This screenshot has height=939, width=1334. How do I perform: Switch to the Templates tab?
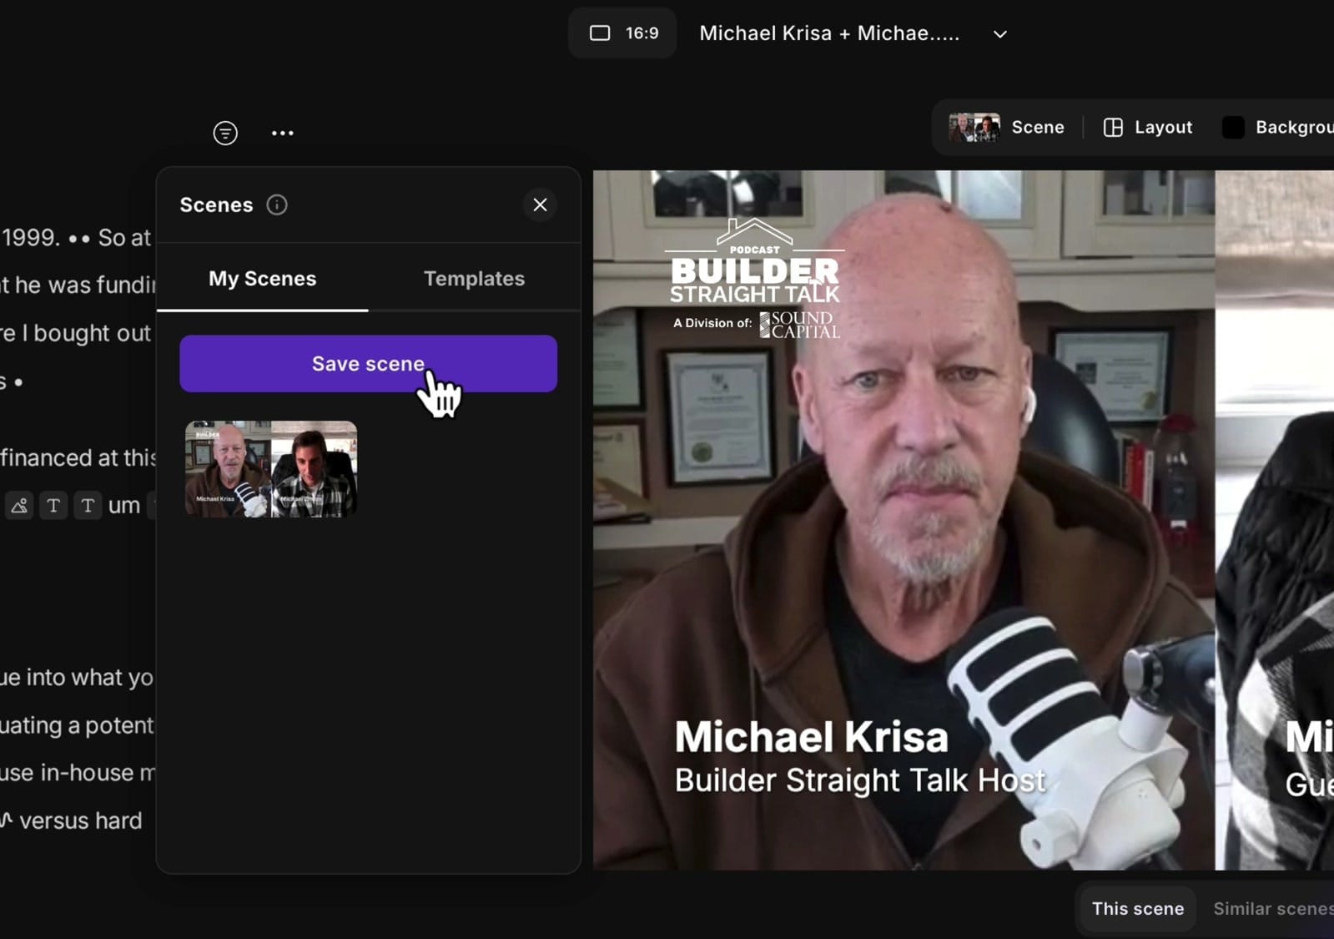[x=474, y=279]
